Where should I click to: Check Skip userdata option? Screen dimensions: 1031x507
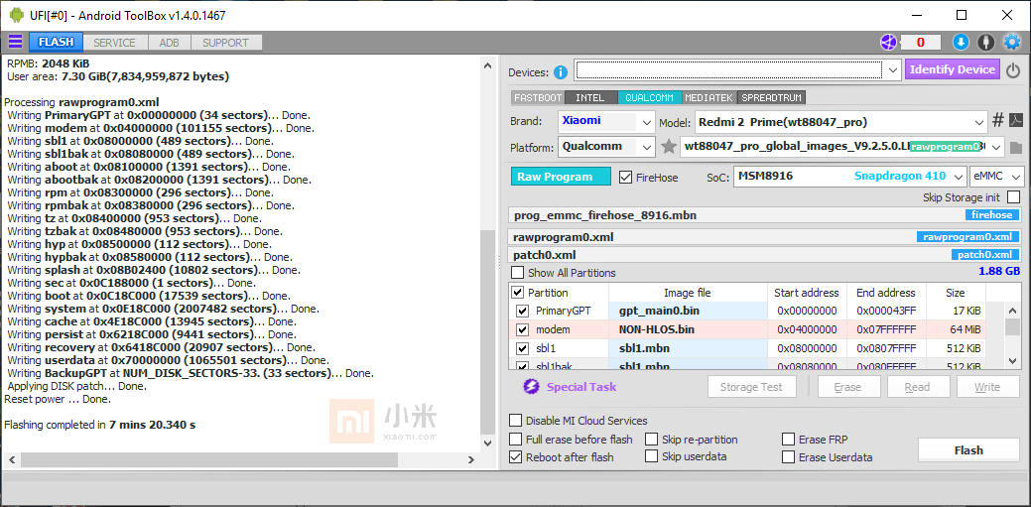(652, 455)
